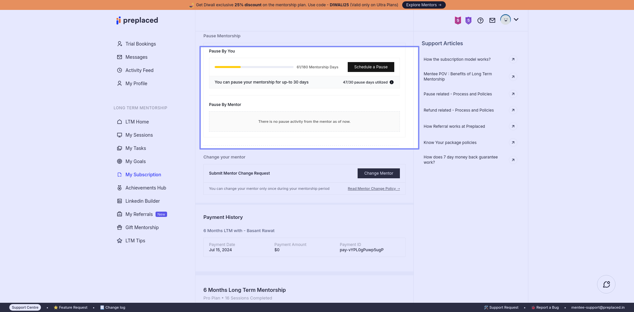Open Read Mentor Change Policy link
Image resolution: width=634 pixels, height=312 pixels.
pos(373,189)
